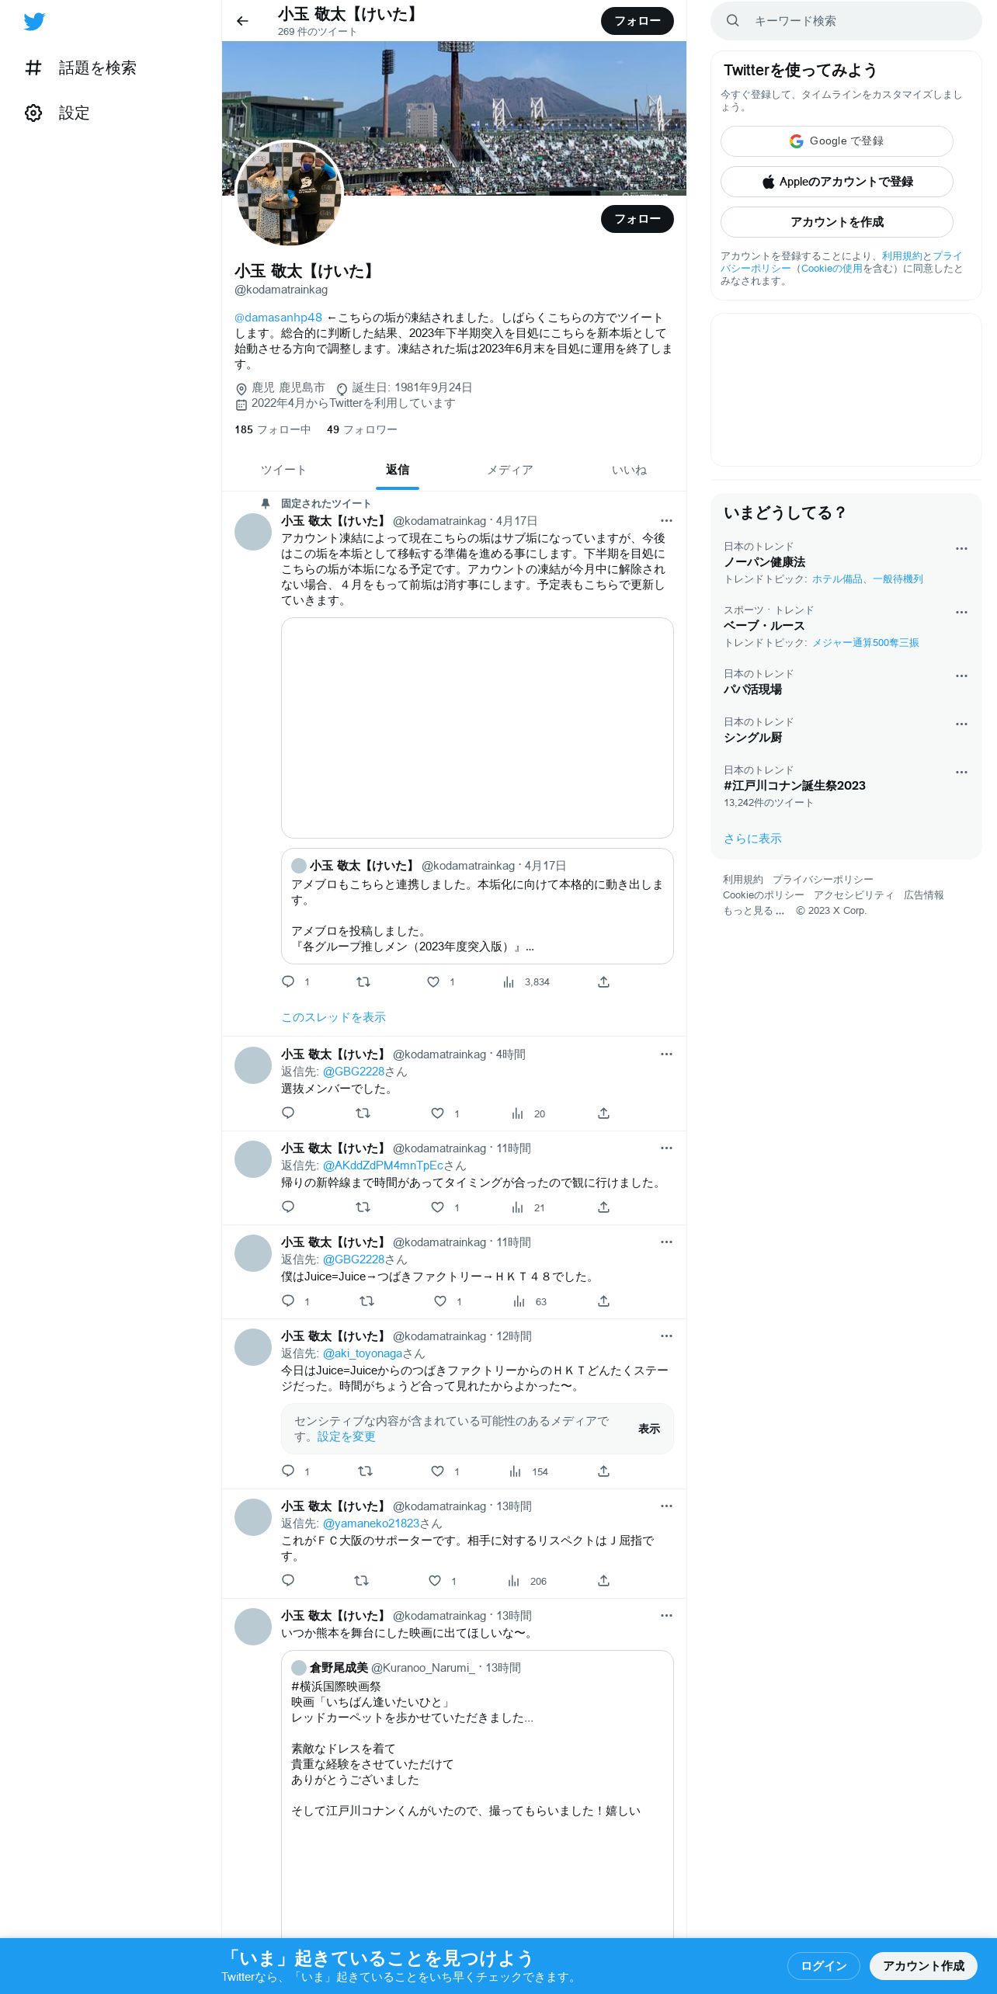Open options menu for シングル厨 trend
Image resolution: width=997 pixels, height=1994 pixels.
pos(961,724)
